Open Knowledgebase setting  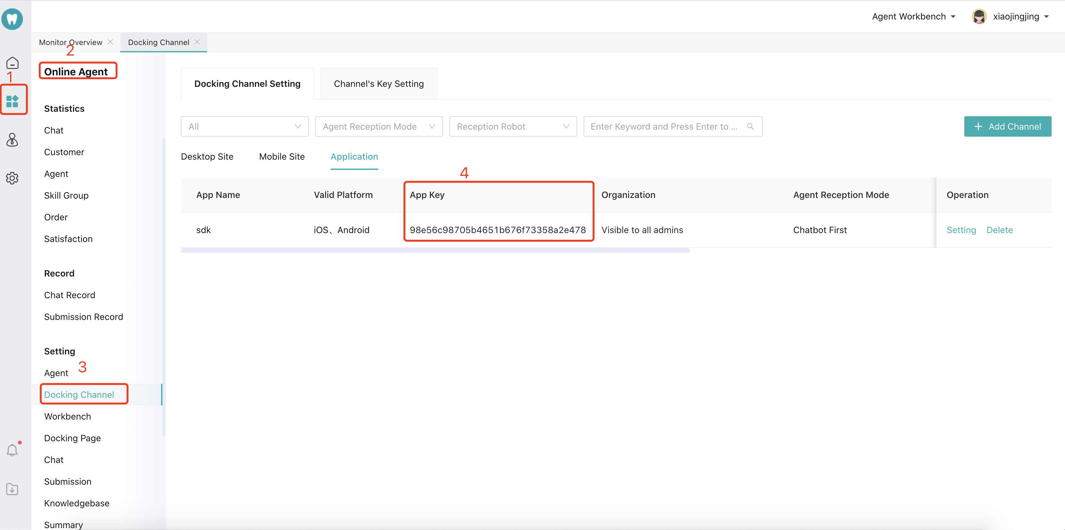[77, 503]
